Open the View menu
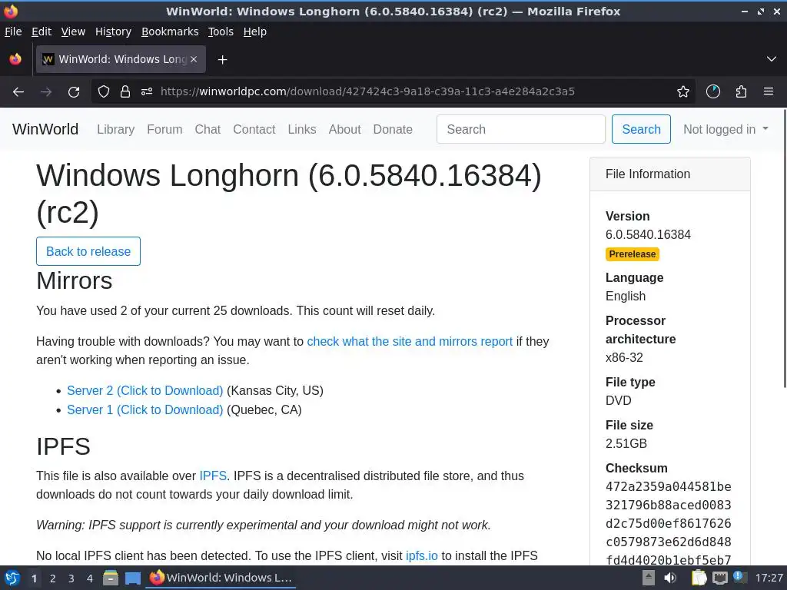This screenshot has height=590, width=787. click(73, 31)
